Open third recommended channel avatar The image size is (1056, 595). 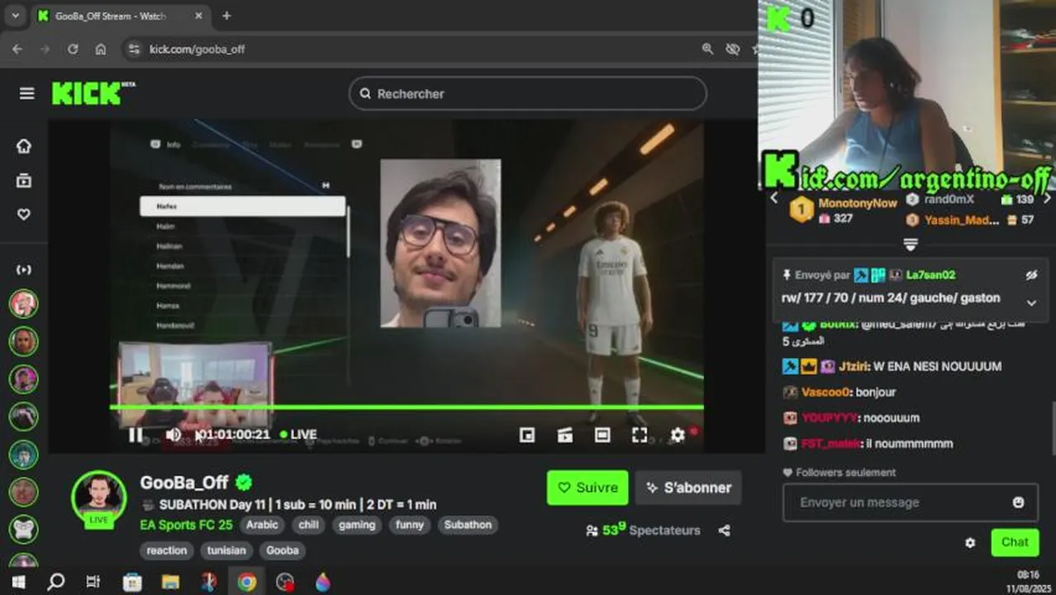pos(24,378)
